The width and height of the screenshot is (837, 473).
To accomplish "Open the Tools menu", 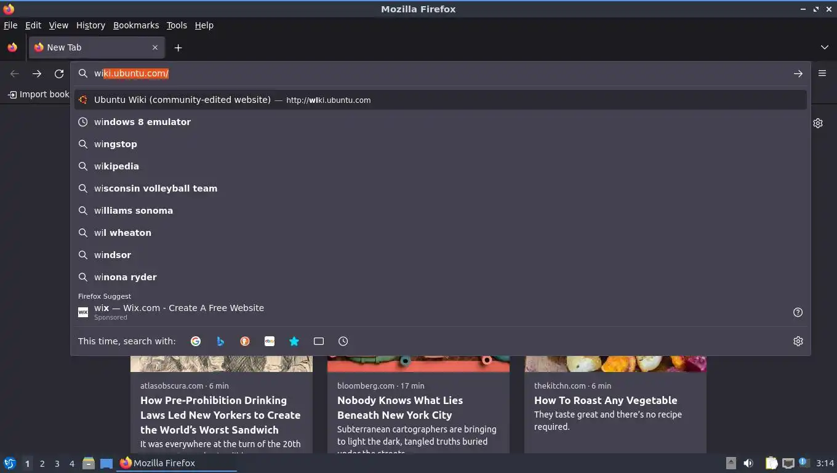I will (177, 25).
